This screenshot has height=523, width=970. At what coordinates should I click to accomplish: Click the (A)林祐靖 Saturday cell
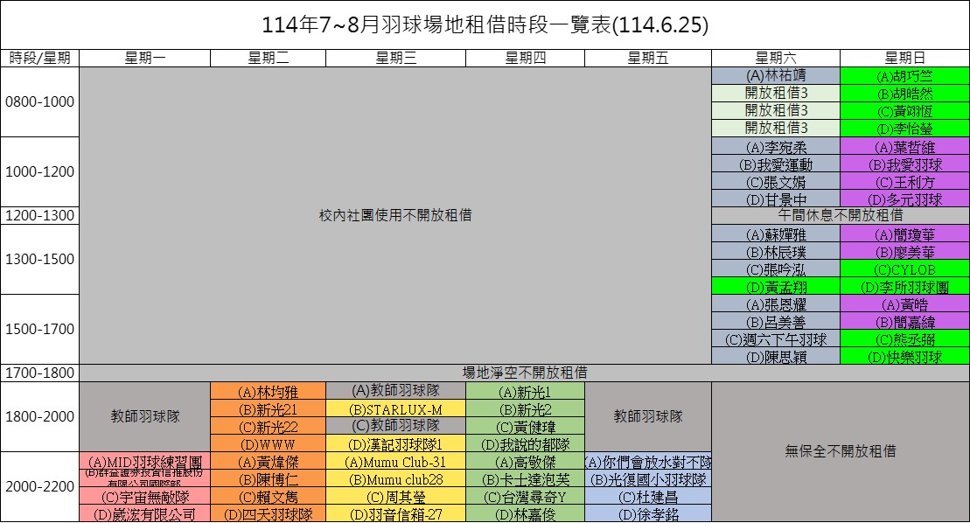[x=776, y=76]
